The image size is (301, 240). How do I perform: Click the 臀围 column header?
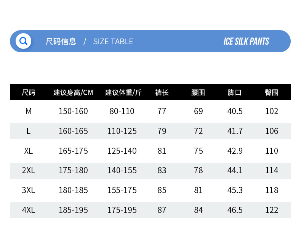[x=272, y=92]
